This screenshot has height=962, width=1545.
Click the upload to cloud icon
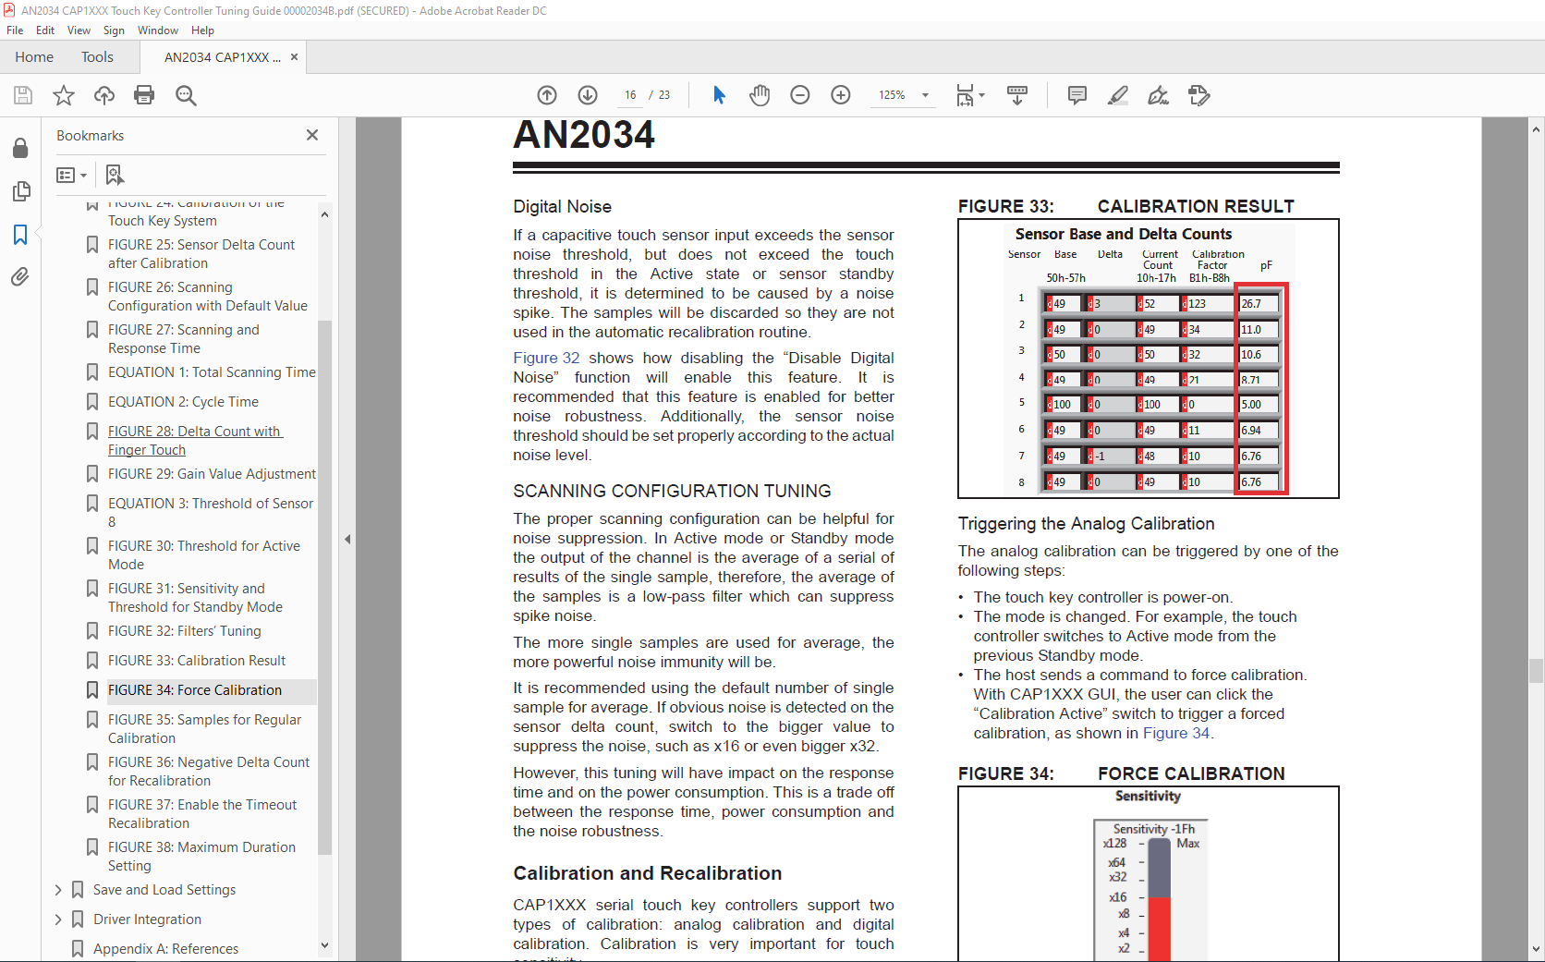click(x=104, y=95)
